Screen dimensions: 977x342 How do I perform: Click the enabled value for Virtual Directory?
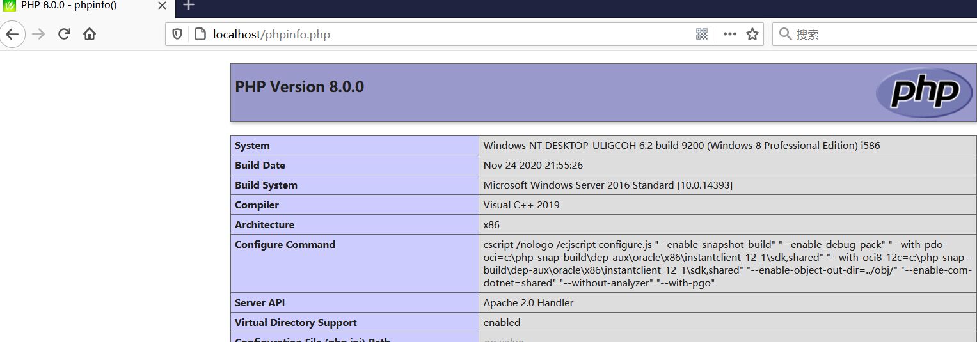coord(502,323)
